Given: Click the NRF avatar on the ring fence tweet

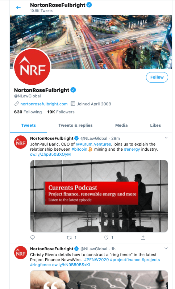Looking at the screenshot, I should point(21,252).
